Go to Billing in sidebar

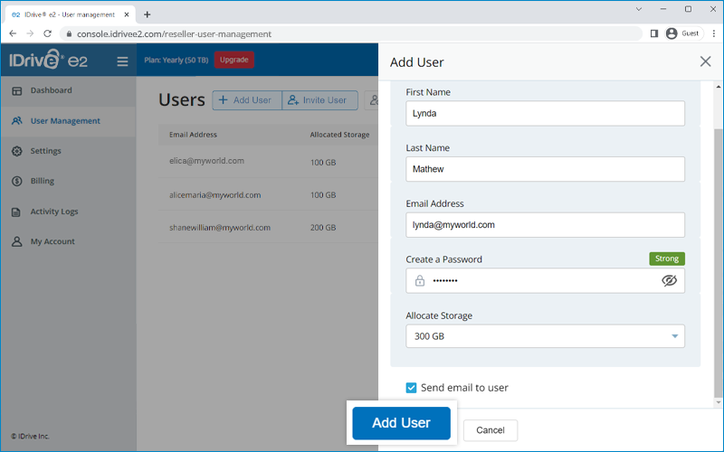point(42,181)
